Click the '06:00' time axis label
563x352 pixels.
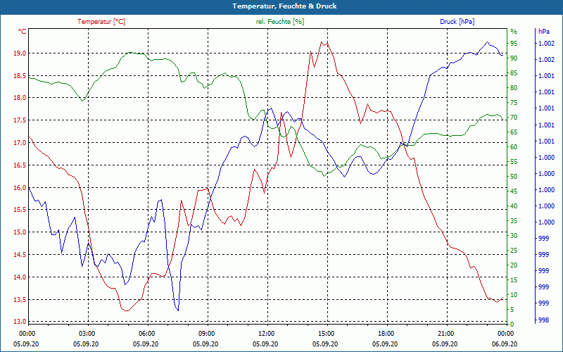146,334
